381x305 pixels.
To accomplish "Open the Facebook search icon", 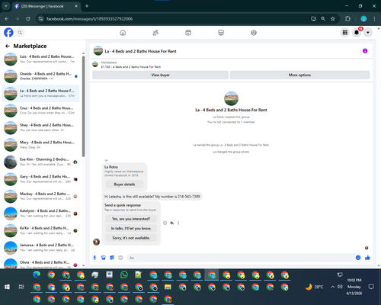I will pos(20,33).
